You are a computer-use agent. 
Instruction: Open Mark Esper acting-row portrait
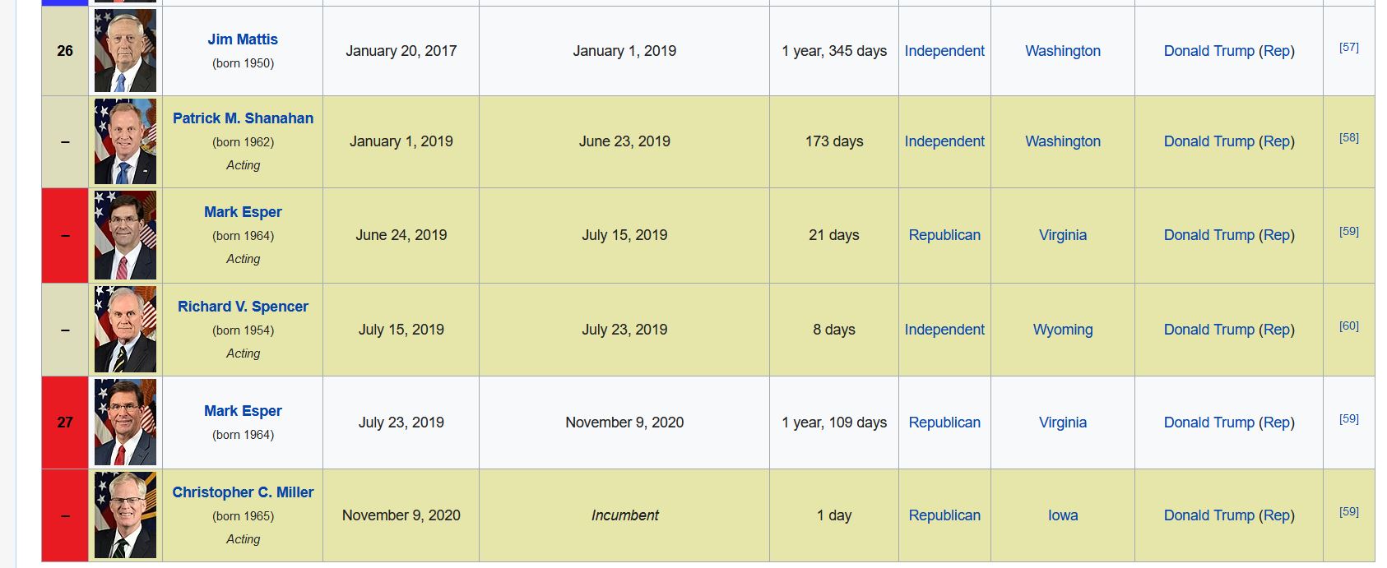tap(125, 235)
